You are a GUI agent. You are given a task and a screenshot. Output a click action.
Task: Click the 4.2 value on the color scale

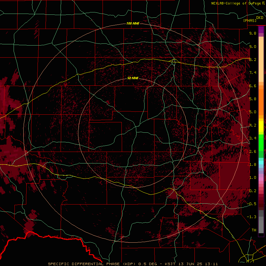[x=253, y=125]
